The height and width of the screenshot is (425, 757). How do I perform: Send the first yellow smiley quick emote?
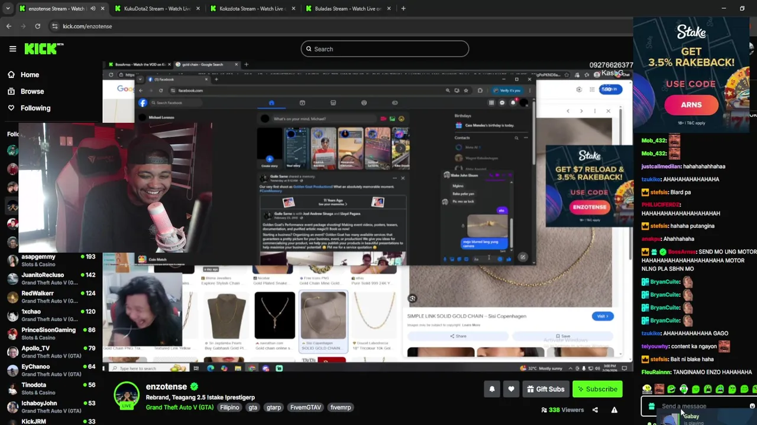[646, 389]
